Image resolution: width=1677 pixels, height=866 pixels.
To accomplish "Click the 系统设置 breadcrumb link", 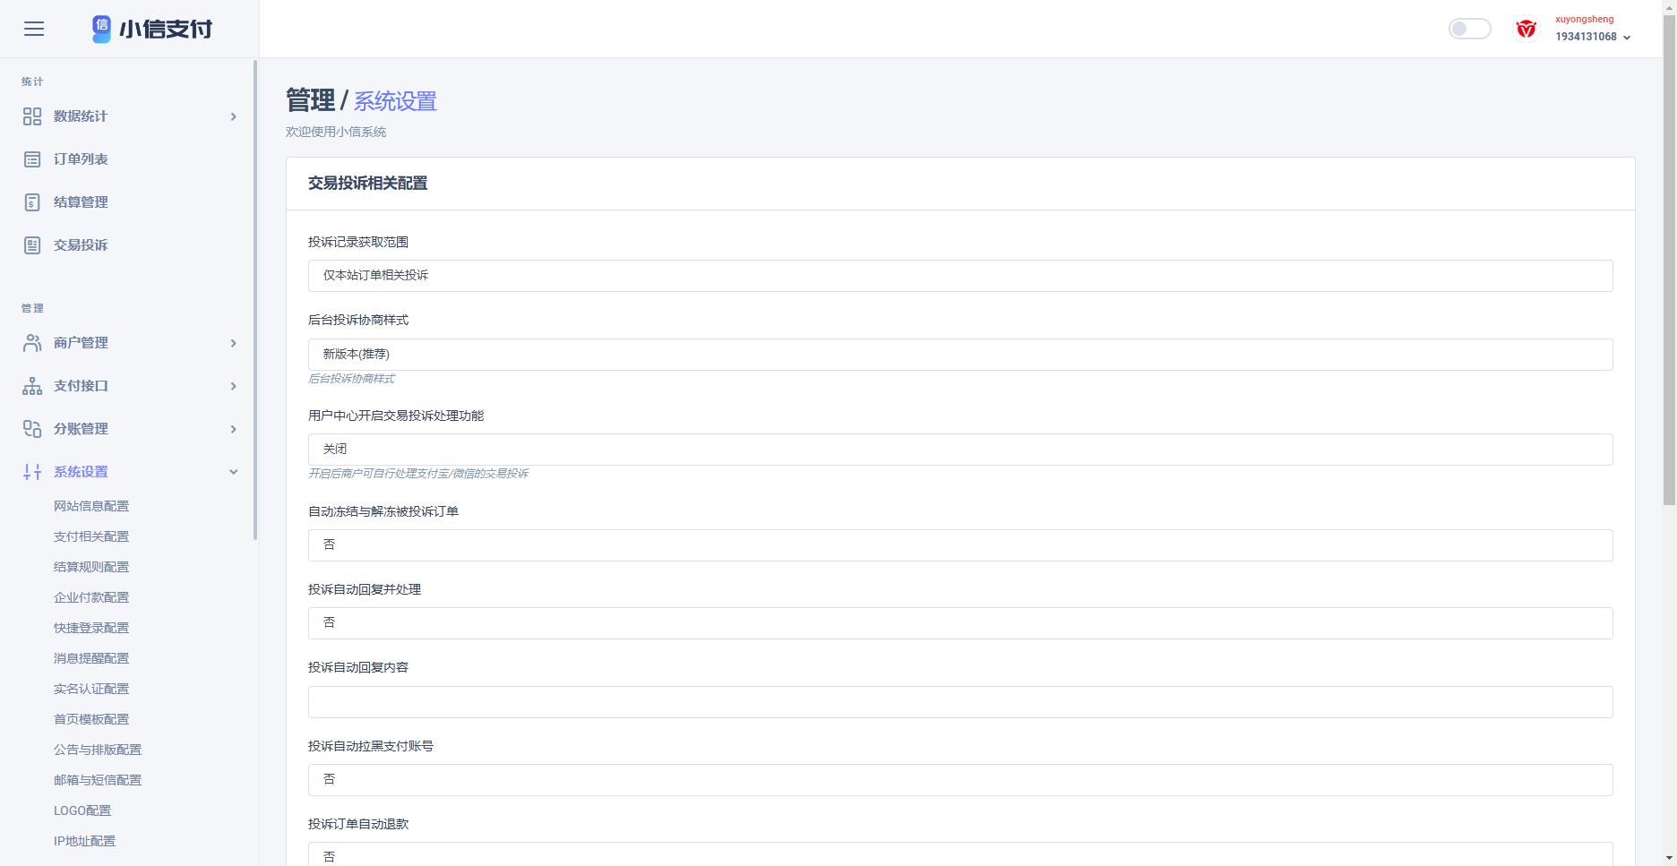I will (395, 101).
